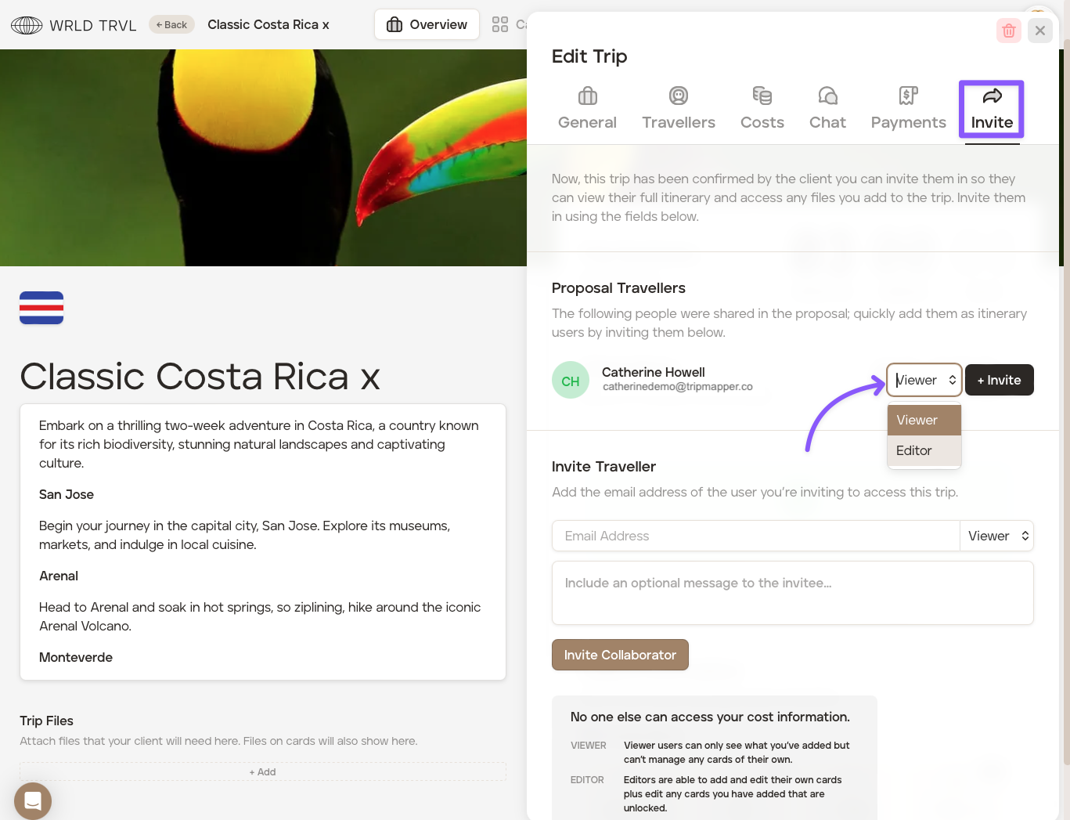Screen dimensions: 1070x820
Task: Open the Overview suitcase tab
Action: point(427,24)
